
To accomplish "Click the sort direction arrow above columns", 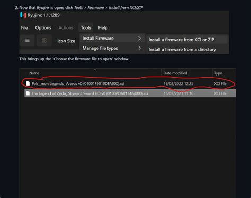I will pyautogui.click(x=95, y=70).
